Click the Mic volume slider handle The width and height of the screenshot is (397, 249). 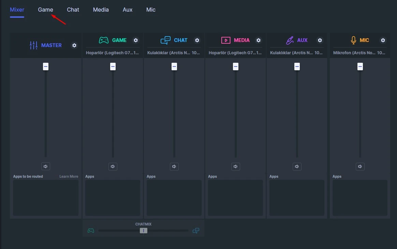click(x=360, y=67)
